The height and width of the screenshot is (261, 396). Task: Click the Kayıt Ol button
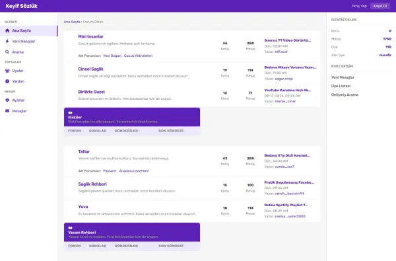[380, 6]
